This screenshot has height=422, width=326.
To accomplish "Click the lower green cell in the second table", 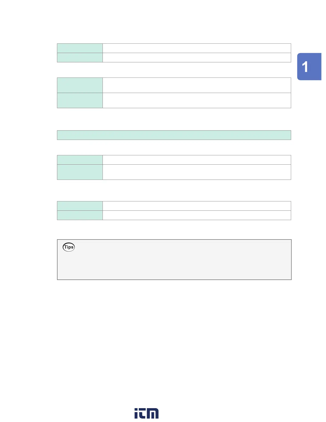I will (80, 100).
